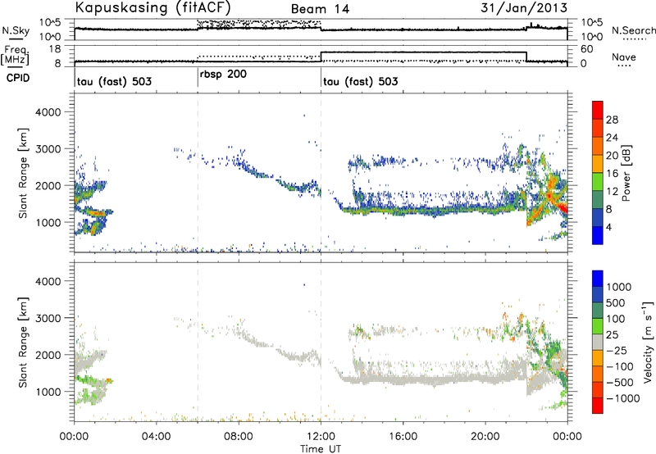Select the "500" value on the Velocity colorbar
The height and width of the screenshot is (454, 656).
(616, 302)
